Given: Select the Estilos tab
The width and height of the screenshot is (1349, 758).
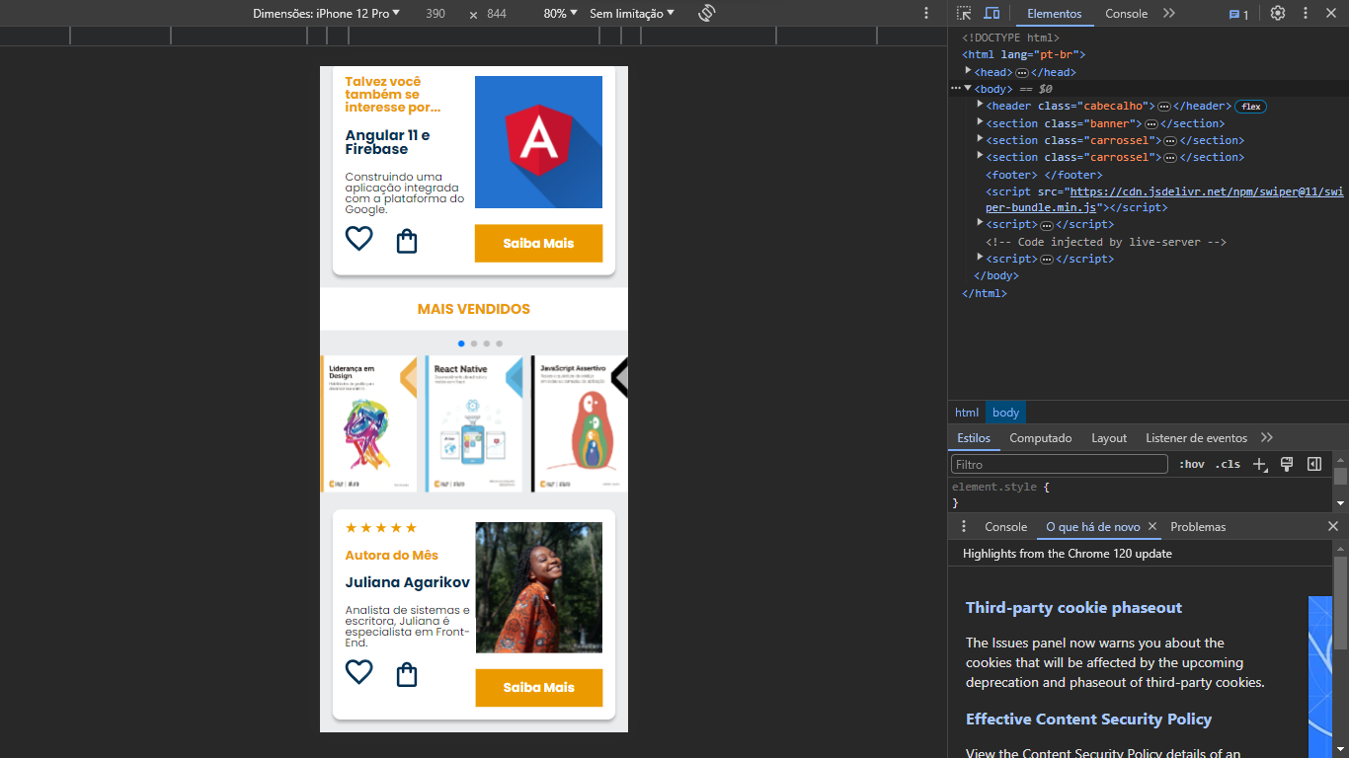Looking at the screenshot, I should (974, 438).
